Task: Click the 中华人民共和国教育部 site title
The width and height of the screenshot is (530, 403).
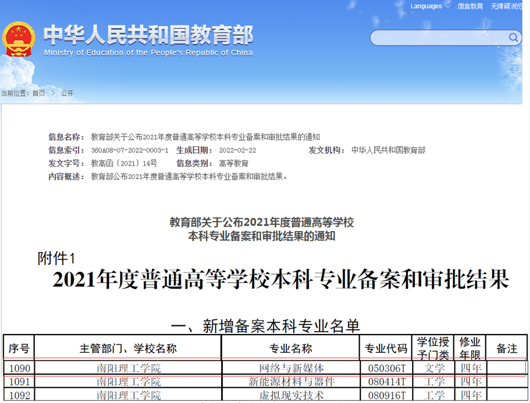Action: tap(148, 35)
